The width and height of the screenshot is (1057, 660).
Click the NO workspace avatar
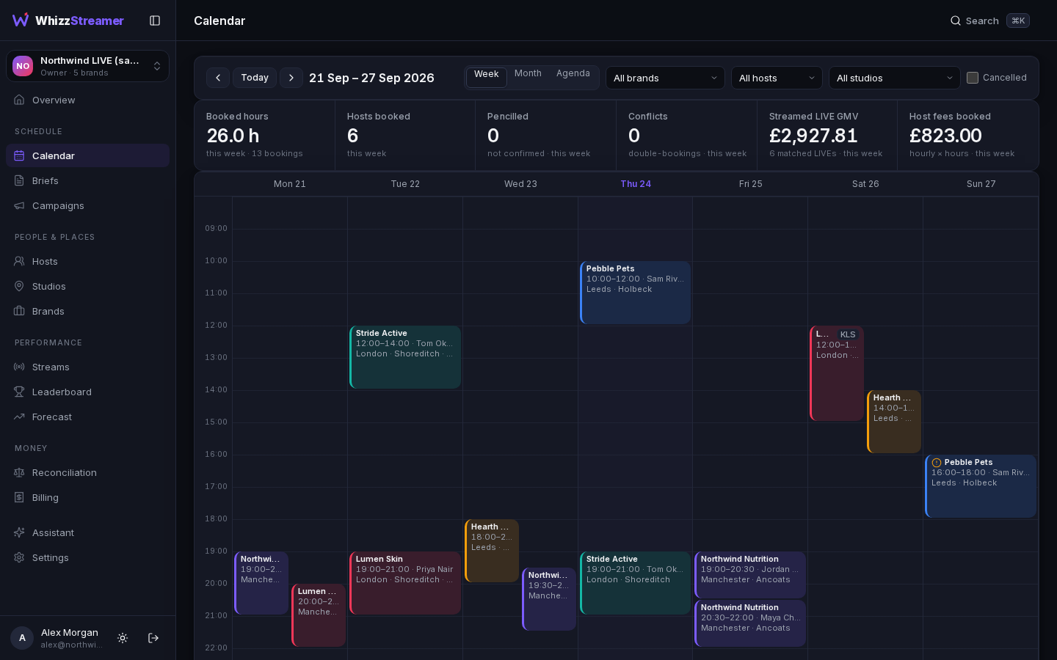(23, 66)
